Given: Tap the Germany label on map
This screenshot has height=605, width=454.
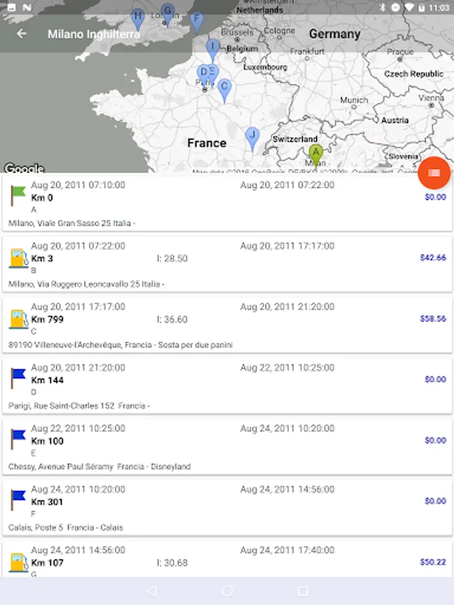Looking at the screenshot, I should tap(335, 34).
